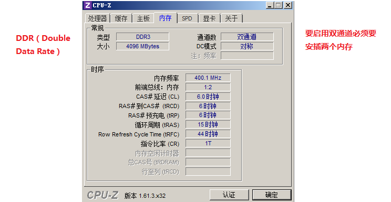The image size is (391, 202).
Task: Click the empty 总CAS号 (tRDRAM) field
Action: (x=208, y=163)
